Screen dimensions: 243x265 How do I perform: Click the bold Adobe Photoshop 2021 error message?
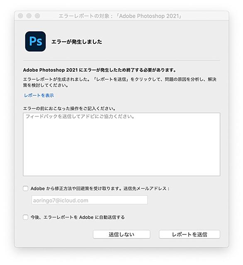click(100, 70)
